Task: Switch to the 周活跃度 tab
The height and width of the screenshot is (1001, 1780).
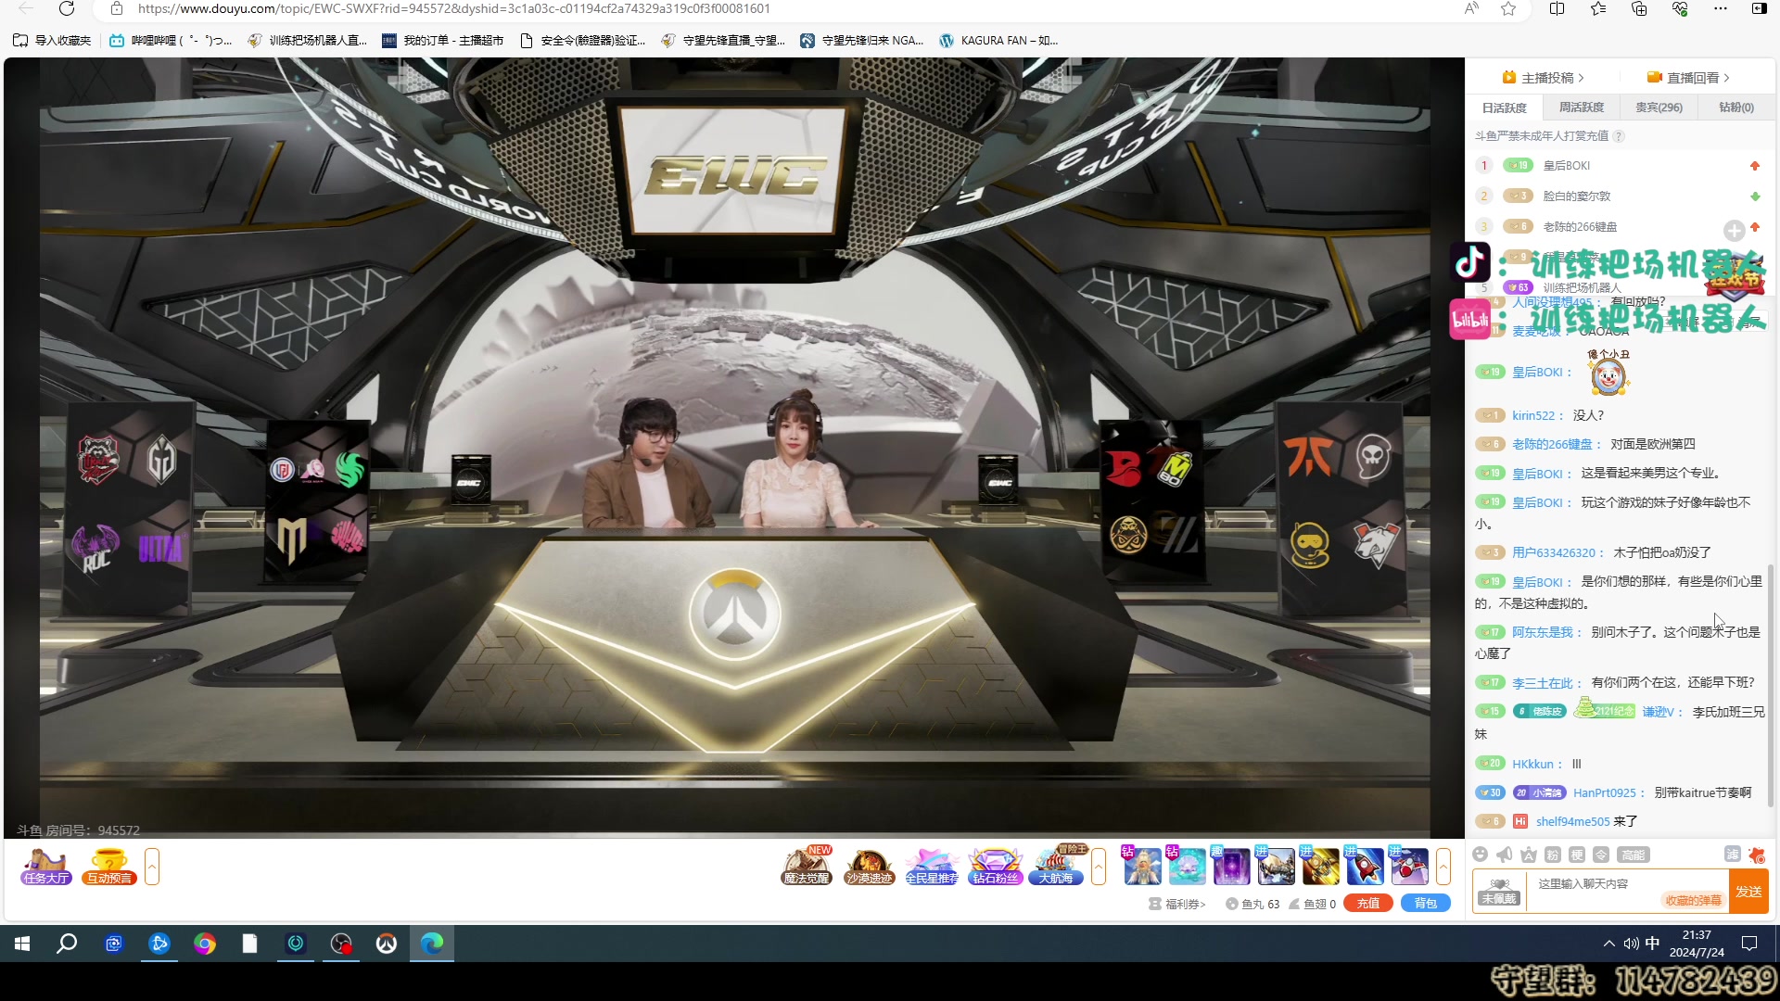Action: [1582, 108]
